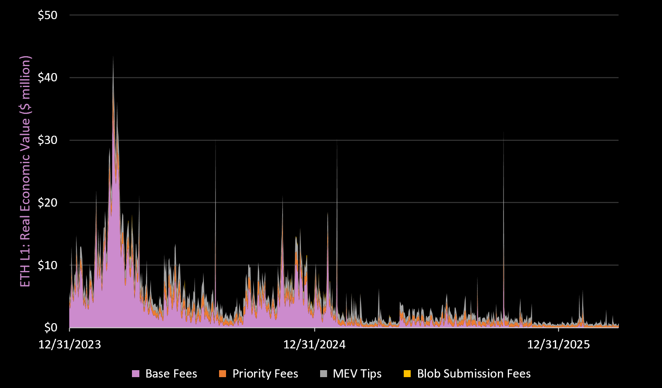Select the 12/31/2023 x-axis date label

(70, 345)
